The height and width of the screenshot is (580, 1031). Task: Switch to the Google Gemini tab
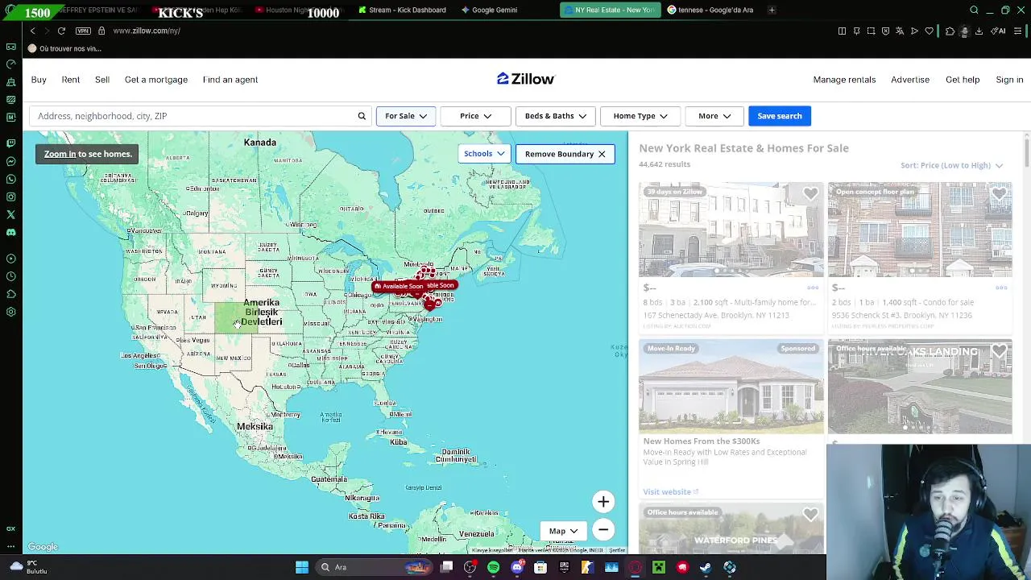[x=490, y=10]
